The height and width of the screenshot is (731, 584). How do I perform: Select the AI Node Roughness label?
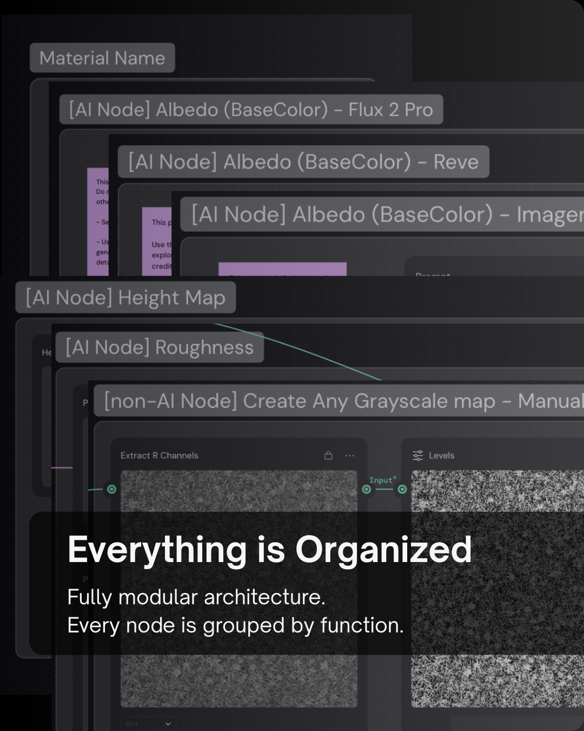click(x=160, y=348)
